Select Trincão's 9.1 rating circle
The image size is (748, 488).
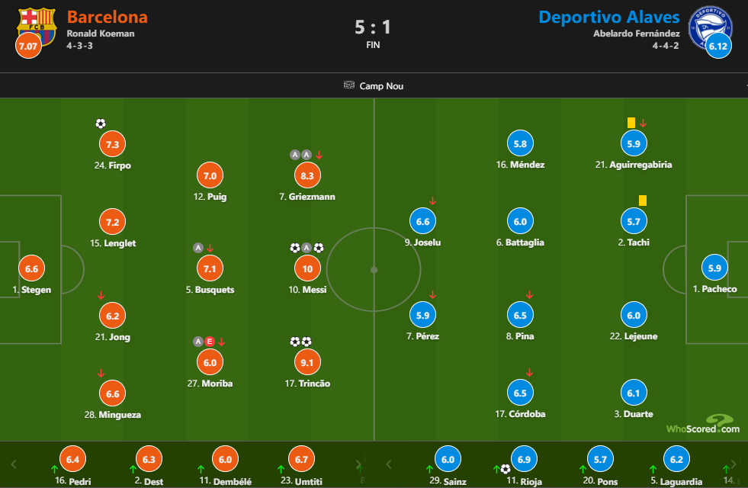[x=307, y=362]
